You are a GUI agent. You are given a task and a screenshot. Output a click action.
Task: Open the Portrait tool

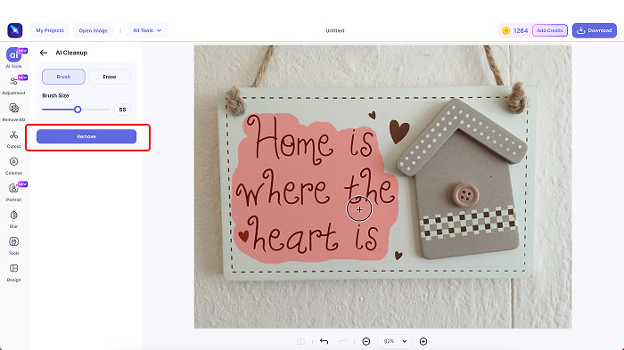click(14, 191)
